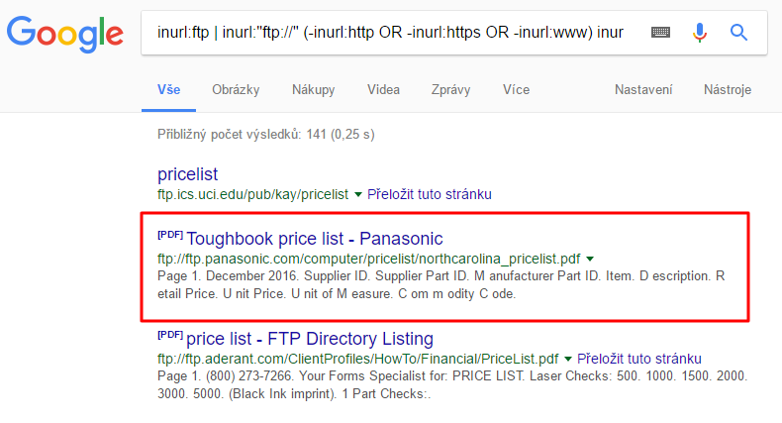This screenshot has height=423, width=782.
Task: Open Toughbook price list - Panasonic link
Action: point(314,239)
